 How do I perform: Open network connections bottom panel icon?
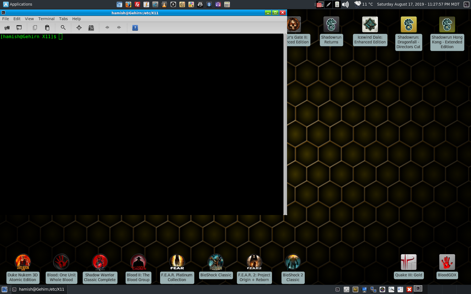pyautogui.click(x=373, y=290)
